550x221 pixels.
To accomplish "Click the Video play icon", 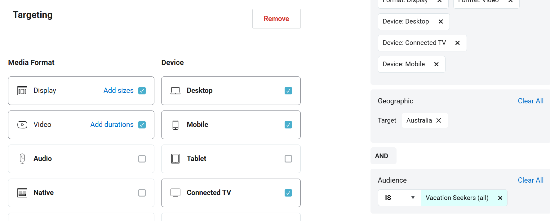I will pos(22,125).
